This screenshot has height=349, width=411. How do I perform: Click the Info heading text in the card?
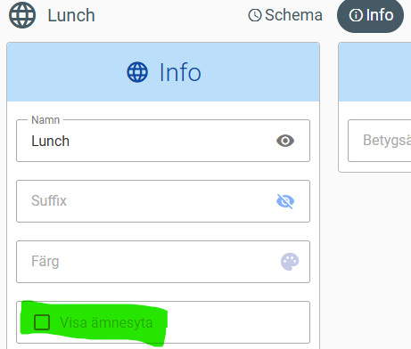click(180, 72)
